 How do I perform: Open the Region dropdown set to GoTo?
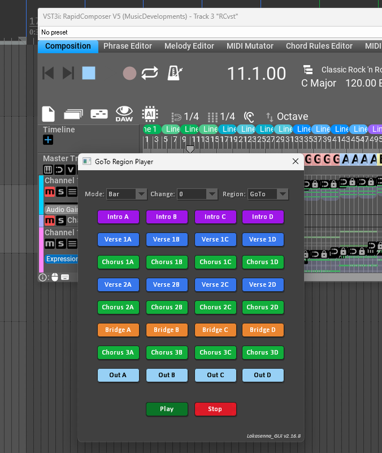click(268, 194)
